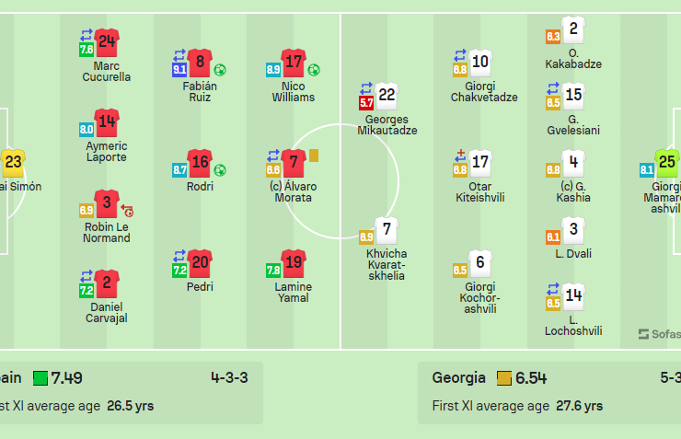Select Lamine Yamal's number 19 shirt
The height and width of the screenshot is (439, 681).
click(294, 263)
